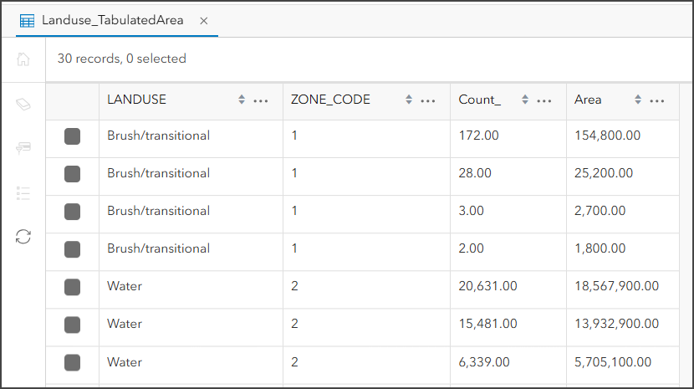Sort the ZONE_CODE column using sort arrows

409,100
